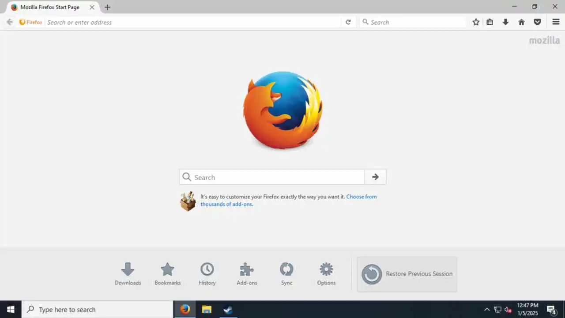Click the toolbar Search box

[x=414, y=22]
